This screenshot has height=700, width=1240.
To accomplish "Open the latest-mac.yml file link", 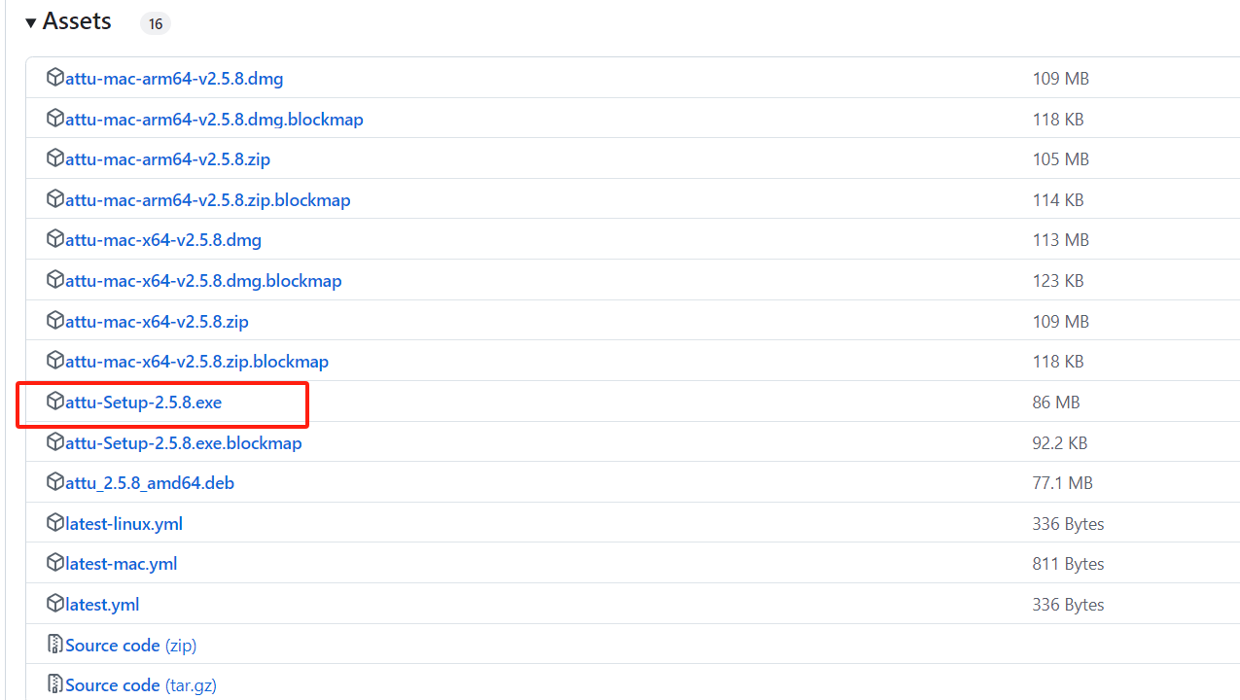I will pos(122,564).
